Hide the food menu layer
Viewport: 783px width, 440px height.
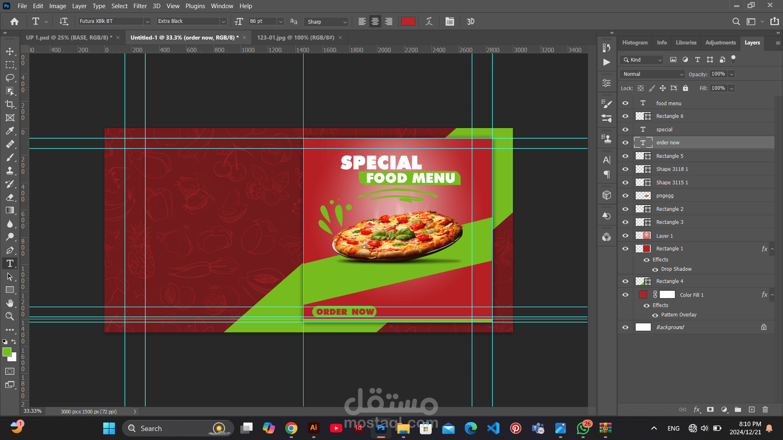click(x=625, y=103)
